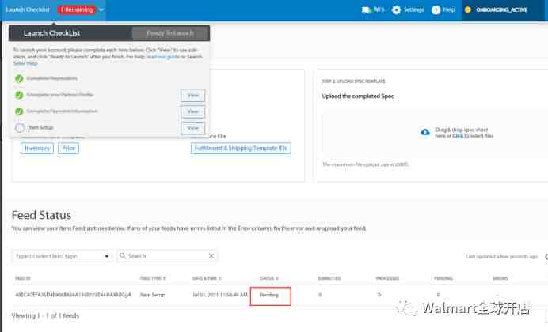Click the 'Upload the completed Spec' heading
The image size is (548, 332).
358,96
